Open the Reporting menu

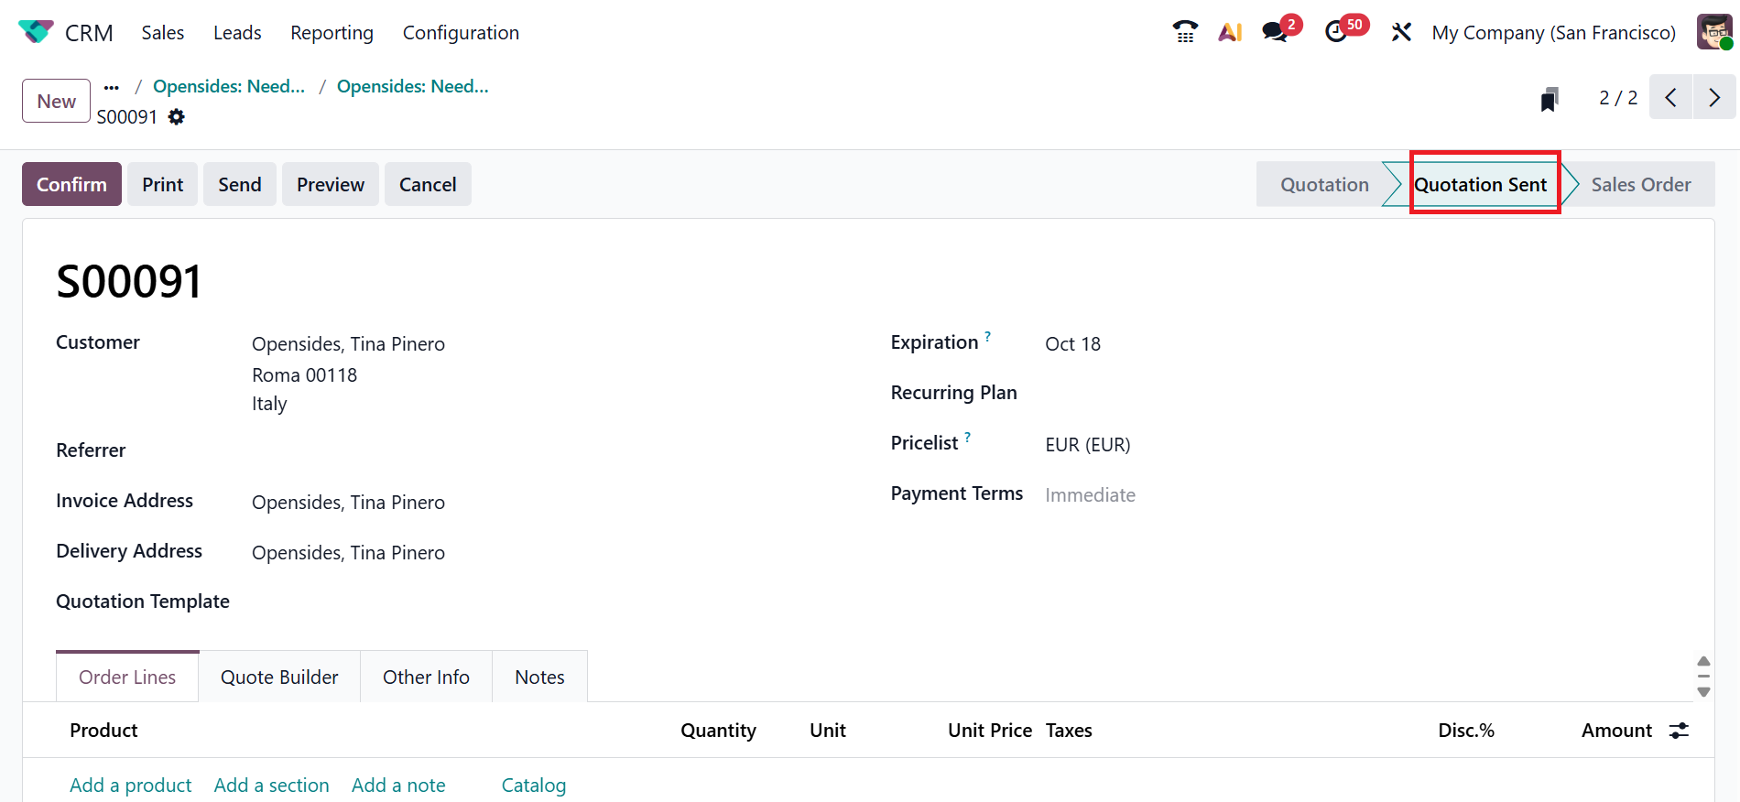click(x=332, y=33)
